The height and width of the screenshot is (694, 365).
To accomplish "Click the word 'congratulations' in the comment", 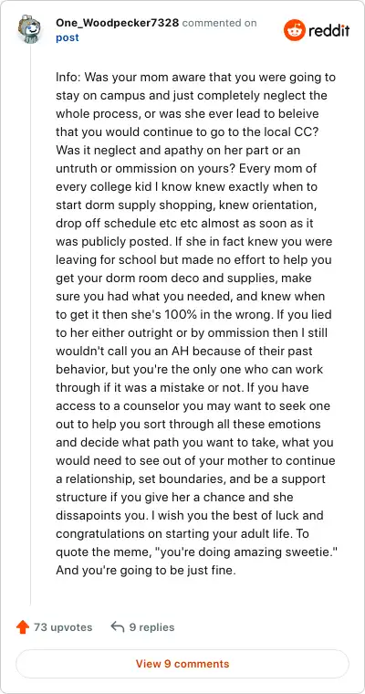I will (x=98, y=534).
